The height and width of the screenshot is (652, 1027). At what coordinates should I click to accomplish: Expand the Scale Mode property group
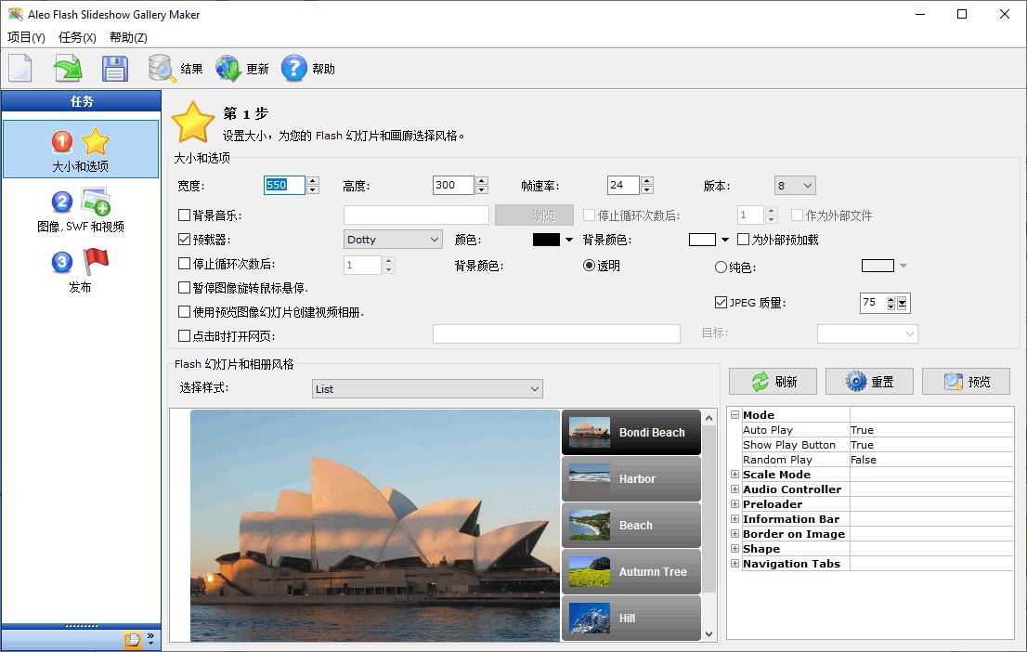[x=734, y=475]
